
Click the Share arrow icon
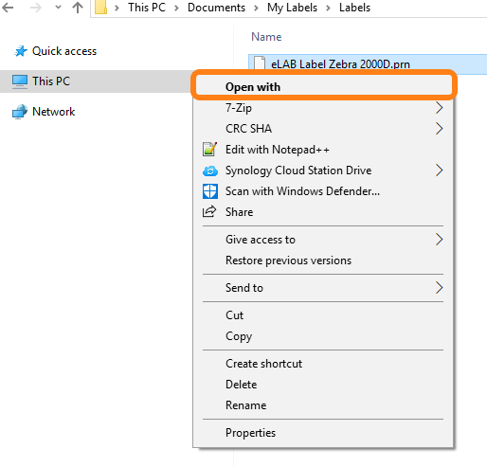[209, 211]
